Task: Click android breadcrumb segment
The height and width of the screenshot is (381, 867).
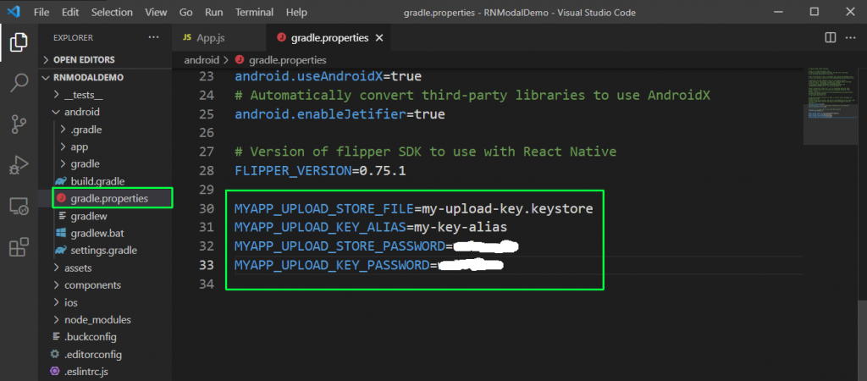Action: click(202, 60)
